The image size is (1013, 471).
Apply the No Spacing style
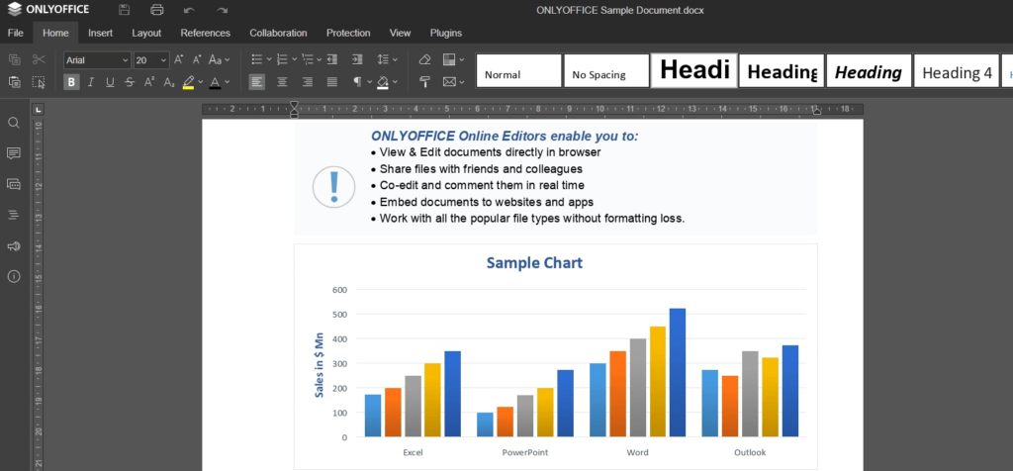click(606, 70)
